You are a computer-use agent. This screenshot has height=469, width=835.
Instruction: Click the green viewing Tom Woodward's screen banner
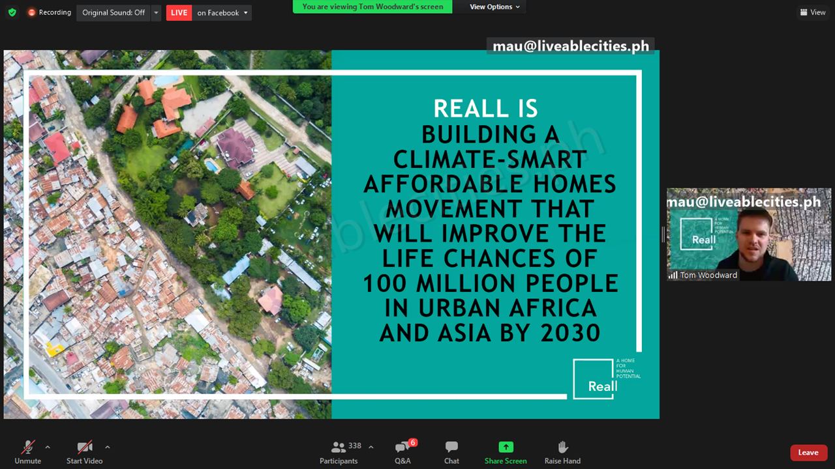coord(372,7)
